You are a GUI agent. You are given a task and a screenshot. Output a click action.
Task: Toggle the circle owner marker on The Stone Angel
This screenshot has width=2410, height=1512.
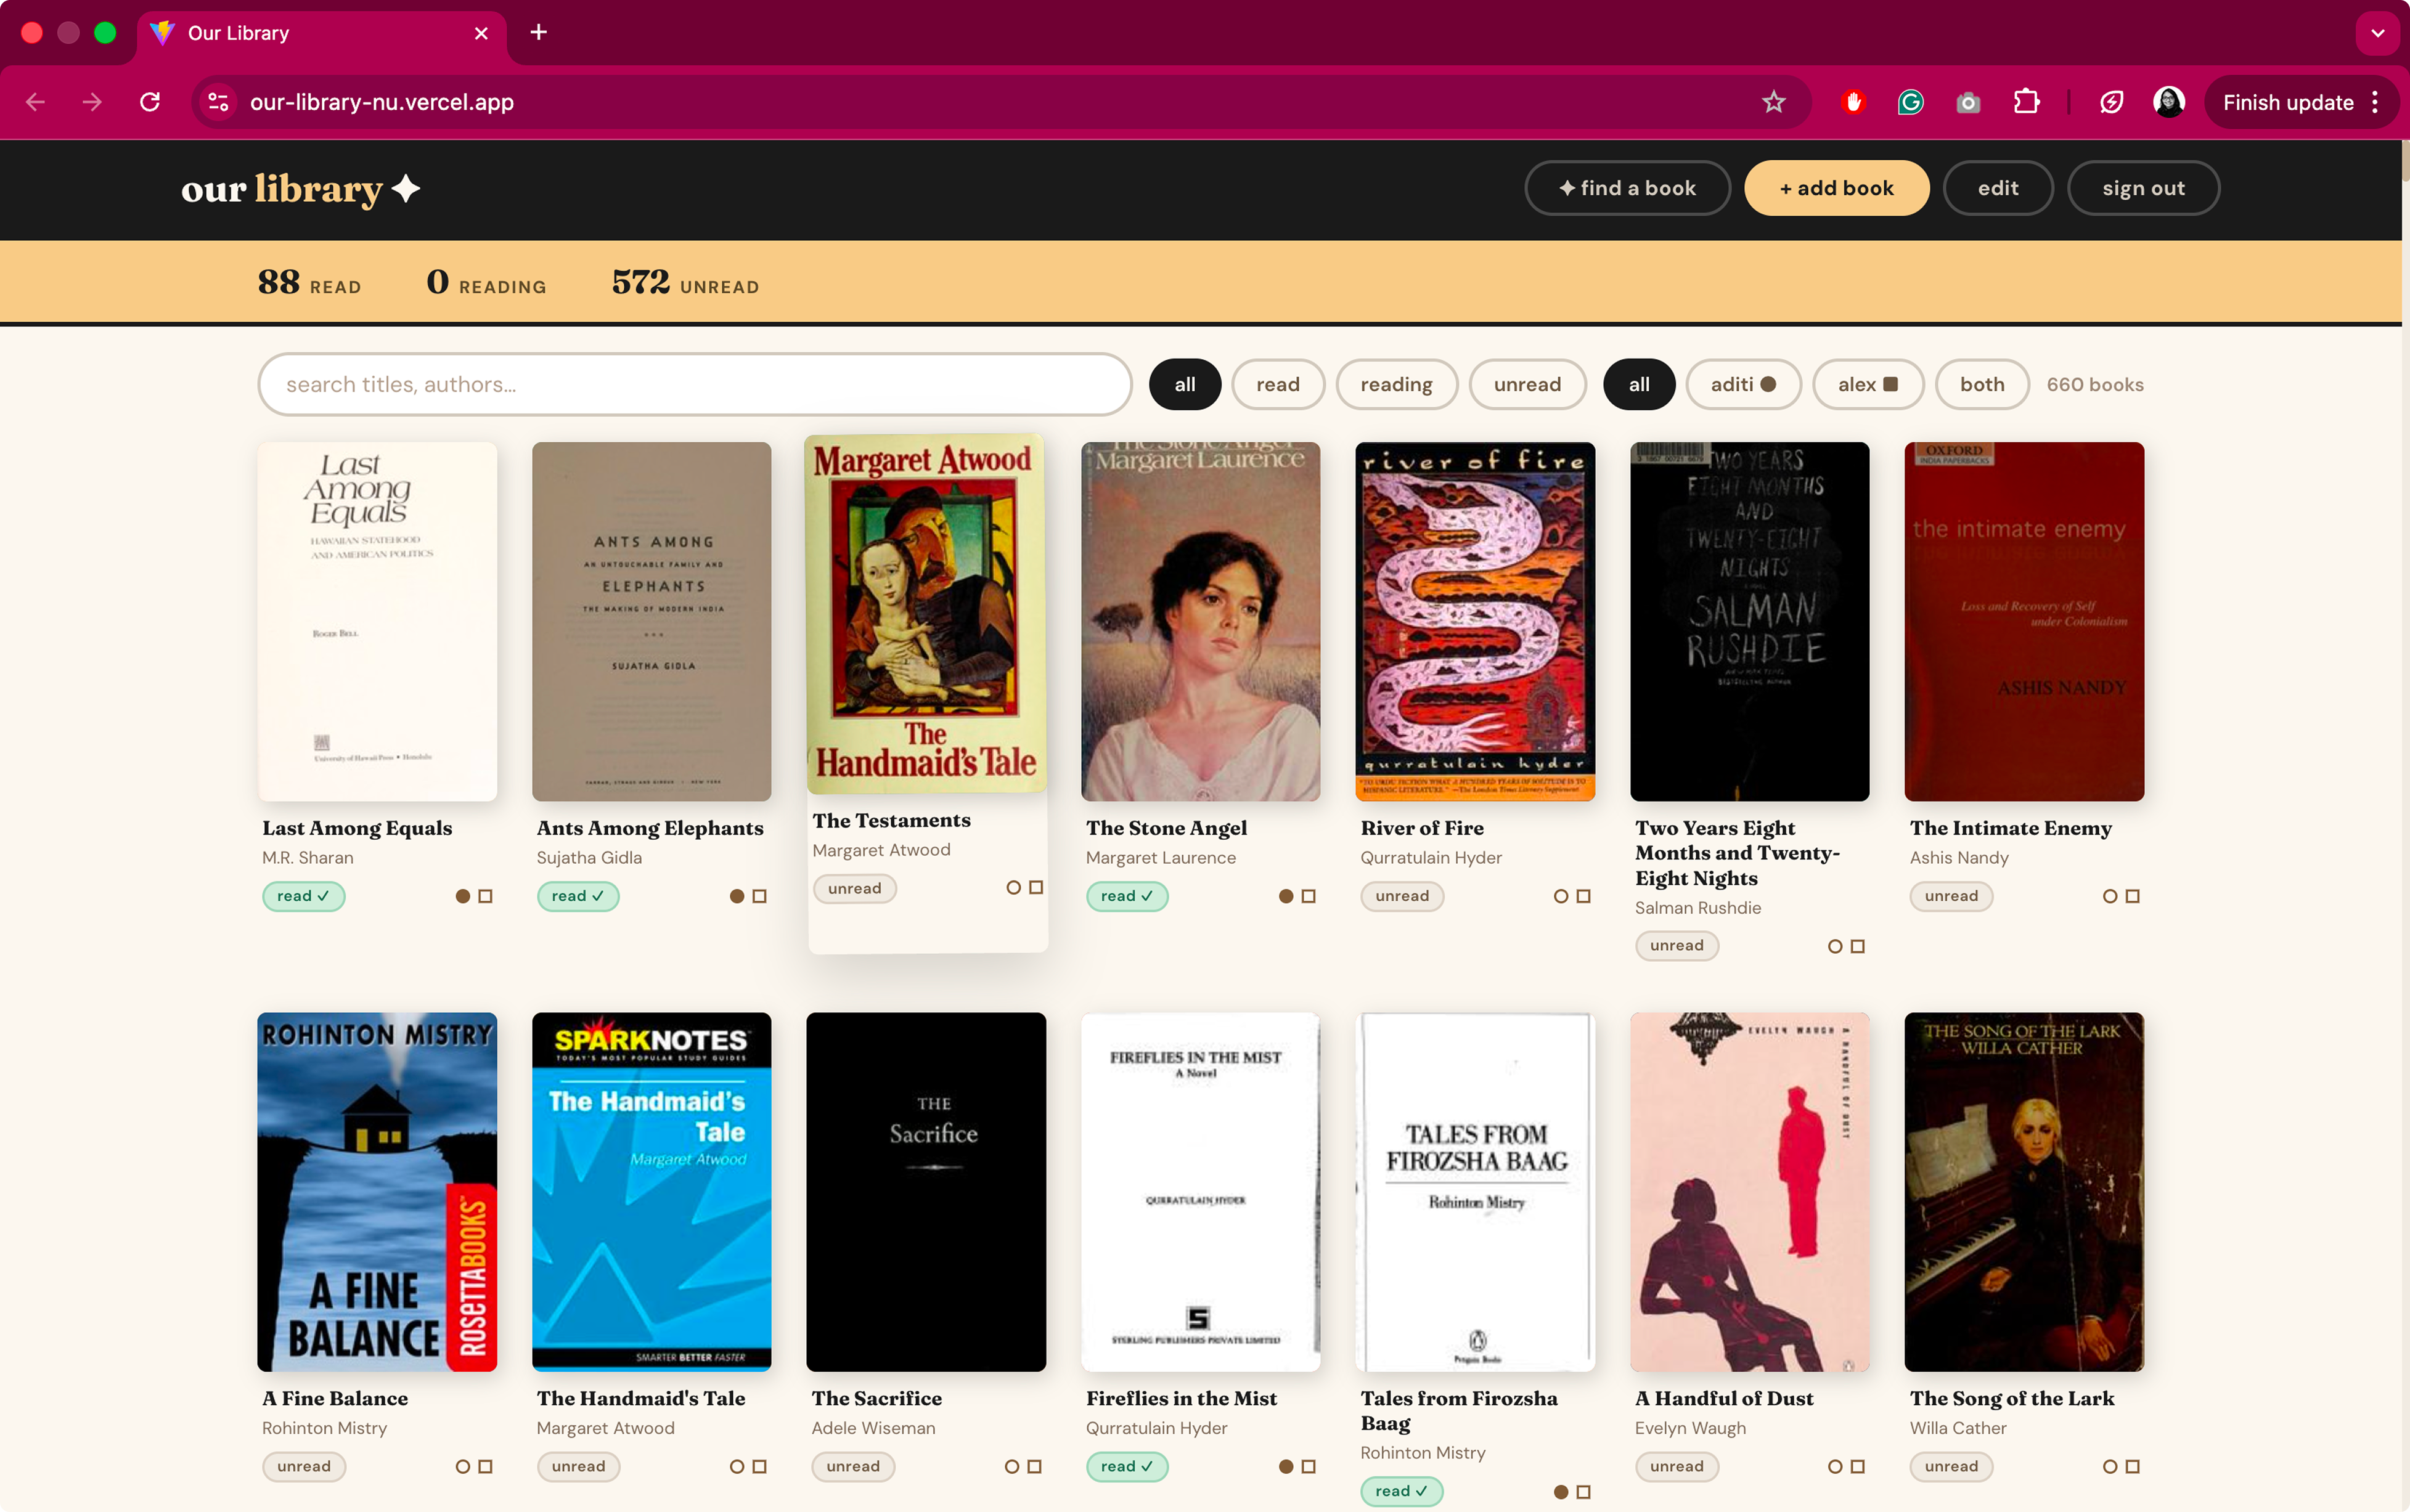pyautogui.click(x=1285, y=896)
